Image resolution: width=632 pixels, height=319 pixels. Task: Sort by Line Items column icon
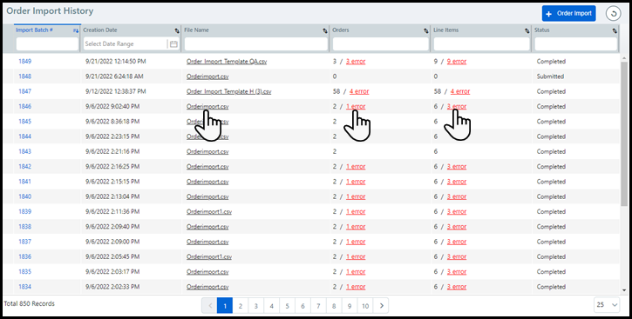(527, 30)
